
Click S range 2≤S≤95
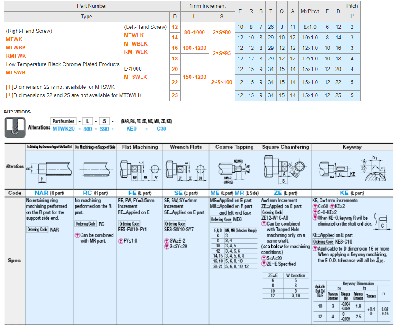click(x=222, y=53)
